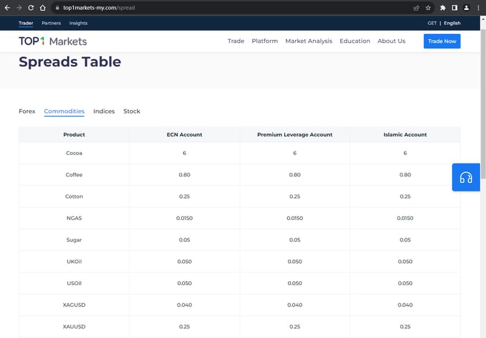Select the XAUUSD product cell

coord(74,326)
